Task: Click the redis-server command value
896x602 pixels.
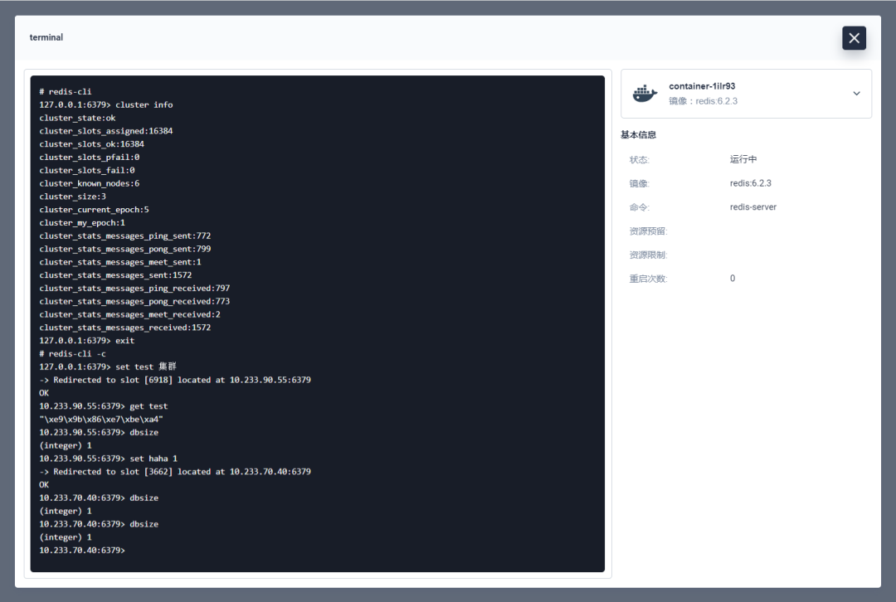Action: pyautogui.click(x=752, y=206)
